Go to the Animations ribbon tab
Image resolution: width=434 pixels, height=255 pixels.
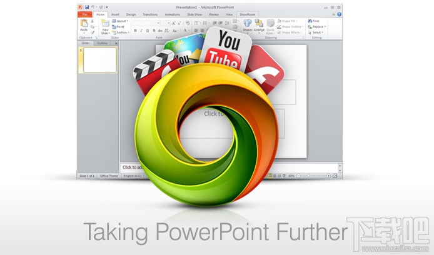click(x=173, y=14)
